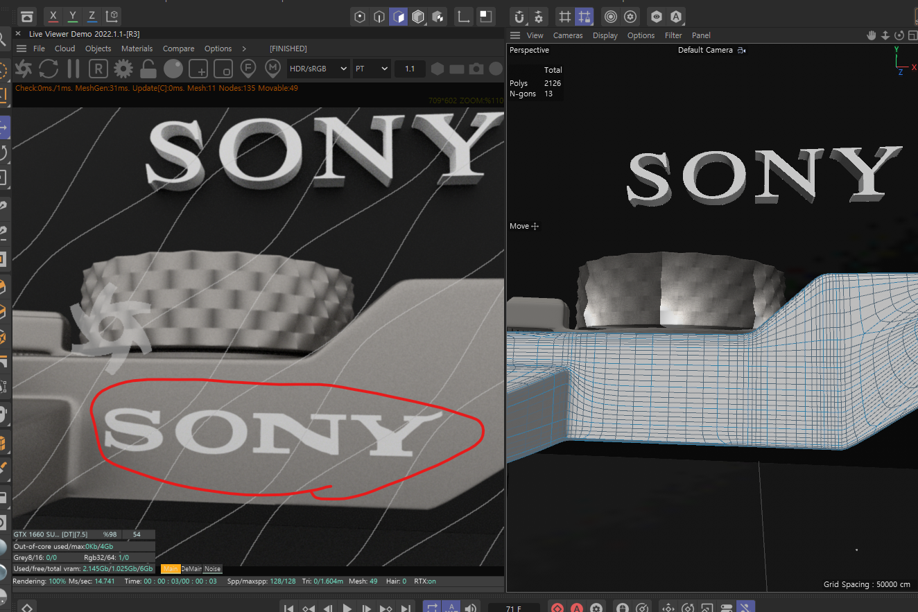
Task: Toggle locked workplane highlighted icon
Action: point(584,17)
